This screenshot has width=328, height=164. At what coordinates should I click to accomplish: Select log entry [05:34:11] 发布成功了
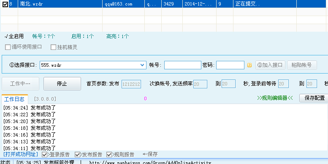click(29, 148)
